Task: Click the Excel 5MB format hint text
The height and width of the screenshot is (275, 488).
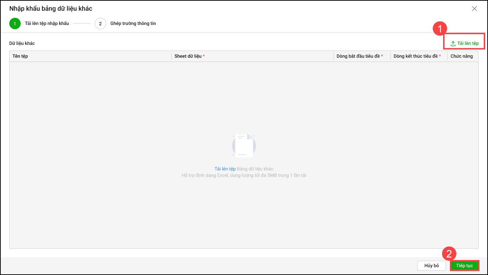Action: coord(244,175)
